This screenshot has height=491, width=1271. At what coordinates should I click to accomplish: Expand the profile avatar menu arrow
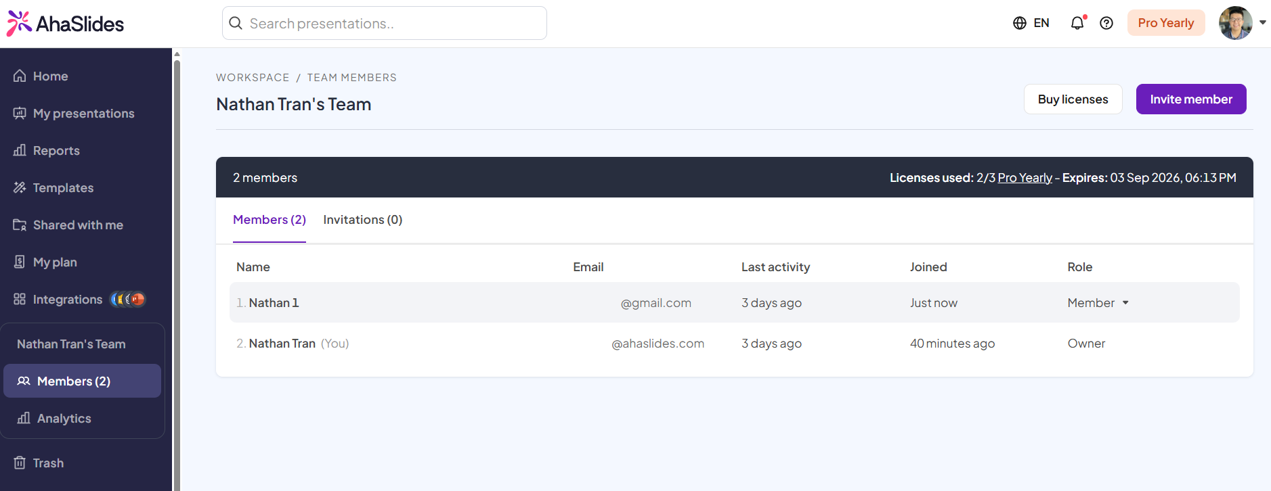[1263, 22]
